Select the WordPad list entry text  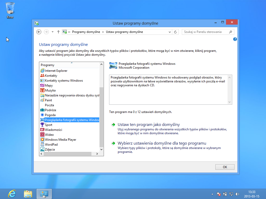pyautogui.click(x=51, y=144)
